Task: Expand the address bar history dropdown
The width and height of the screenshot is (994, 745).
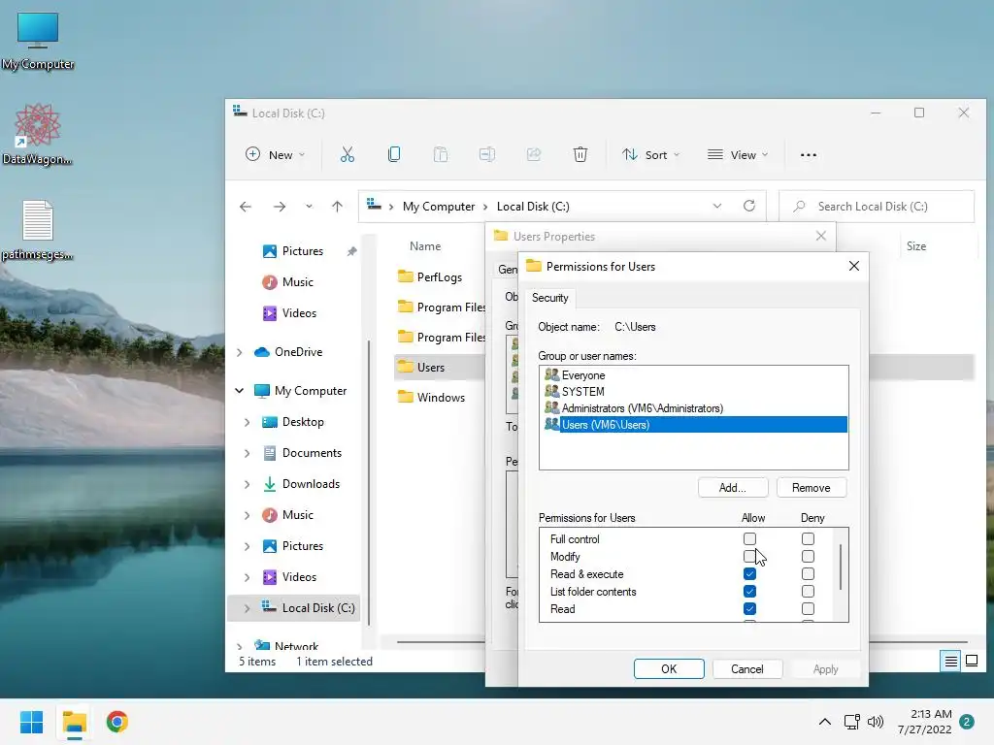Action: [x=717, y=206]
